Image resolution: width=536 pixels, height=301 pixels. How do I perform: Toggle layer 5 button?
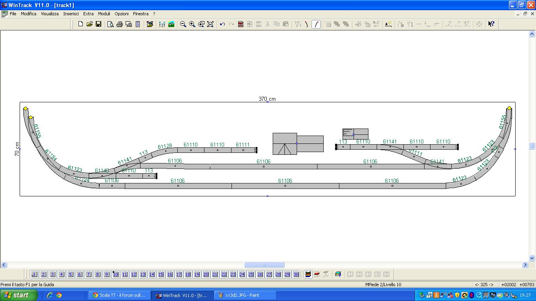click(70, 274)
